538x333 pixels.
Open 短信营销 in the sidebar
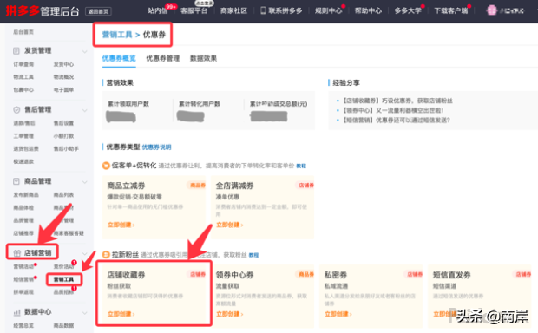[x=23, y=279]
